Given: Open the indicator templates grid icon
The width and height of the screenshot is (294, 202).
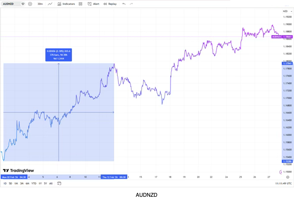Looking at the screenshot, I should tap(80, 4).
